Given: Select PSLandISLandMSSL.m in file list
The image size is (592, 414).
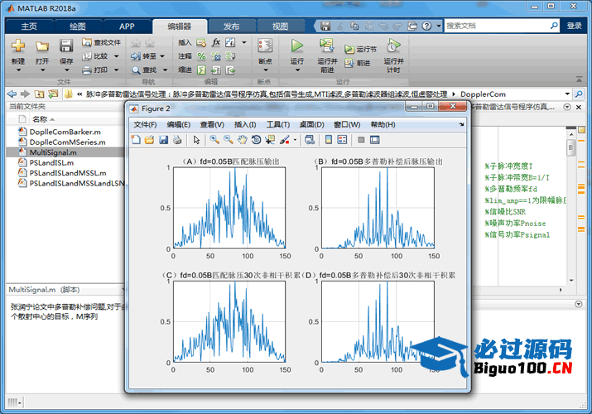Looking at the screenshot, I should click(x=68, y=173).
